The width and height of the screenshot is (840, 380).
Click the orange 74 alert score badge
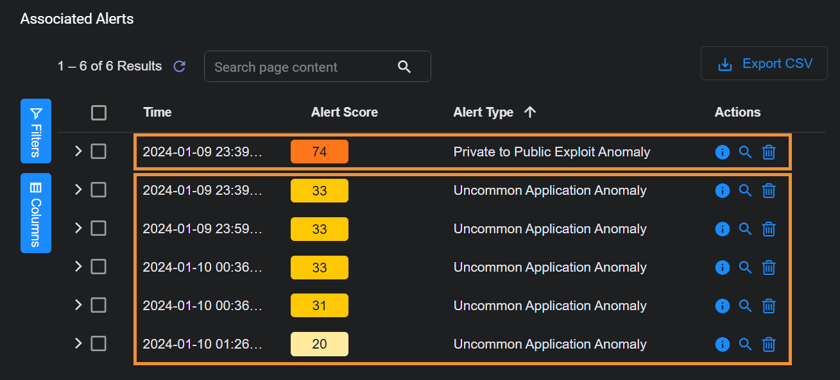coord(319,152)
